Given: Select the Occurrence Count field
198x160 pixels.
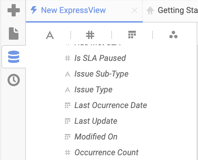Looking at the screenshot, I should (x=107, y=152).
